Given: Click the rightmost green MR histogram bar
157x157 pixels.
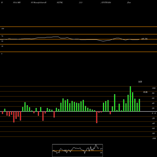Looking at the screenshot, I should (x=139, y=105).
